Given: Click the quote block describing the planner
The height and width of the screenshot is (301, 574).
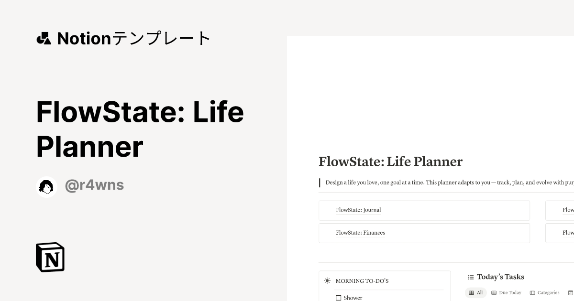Looking at the screenshot, I should pyautogui.click(x=445, y=183).
